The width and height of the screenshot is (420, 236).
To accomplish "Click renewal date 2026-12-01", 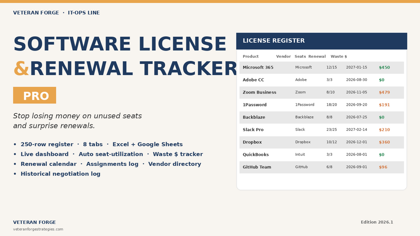I will [356, 142].
